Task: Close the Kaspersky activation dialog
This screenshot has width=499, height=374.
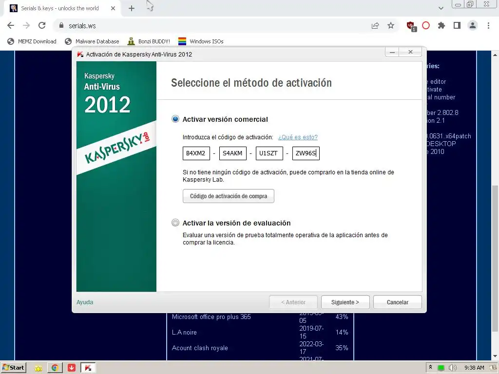Action: [410, 52]
